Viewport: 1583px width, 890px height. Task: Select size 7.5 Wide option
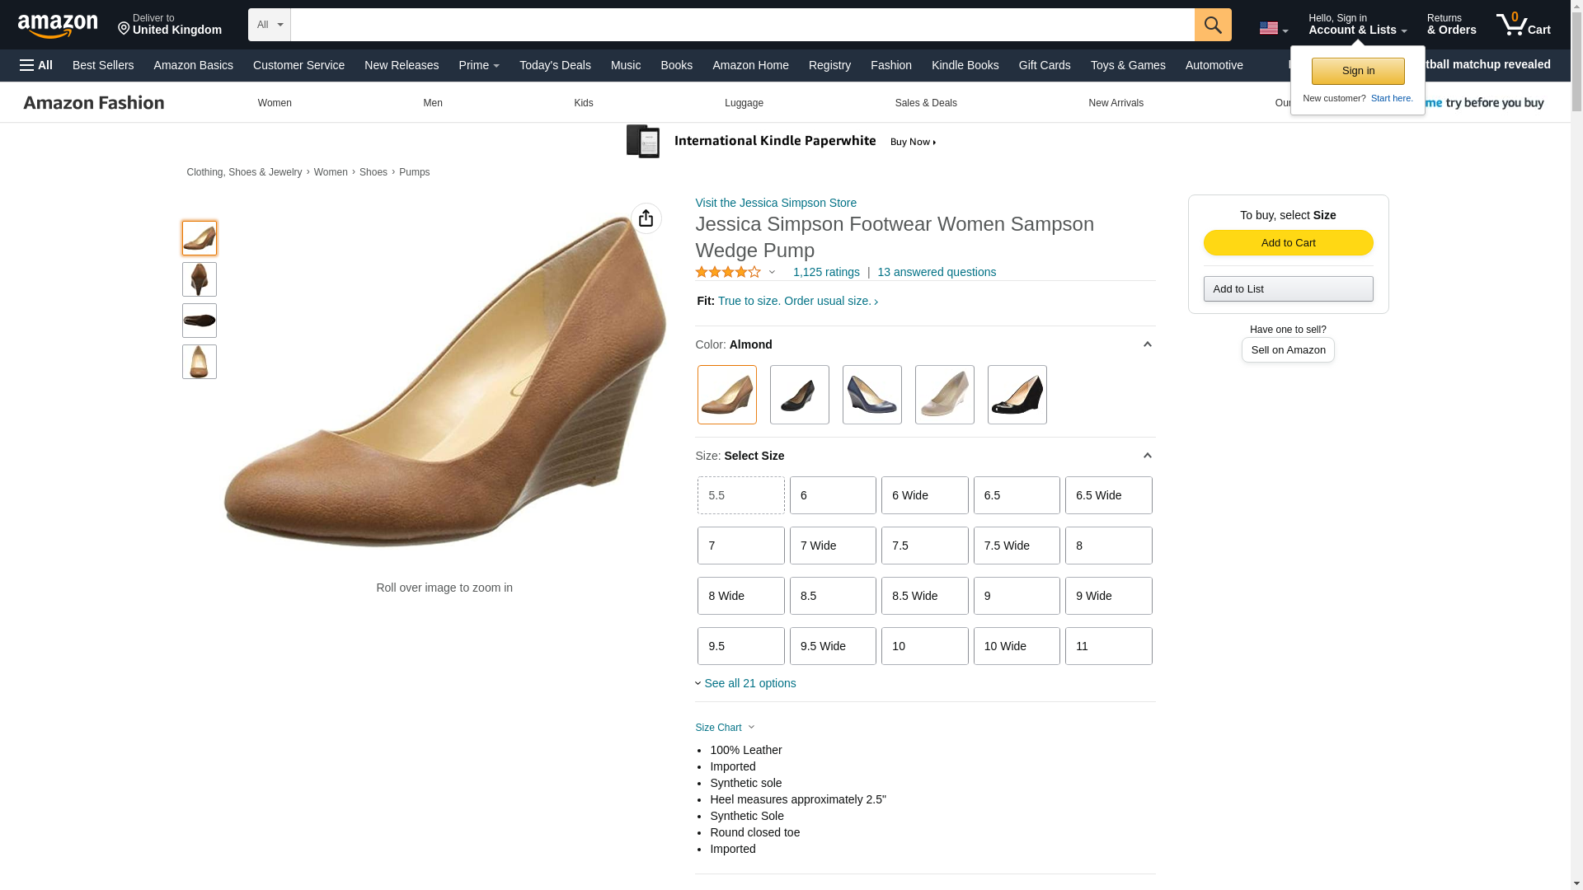click(x=1016, y=546)
